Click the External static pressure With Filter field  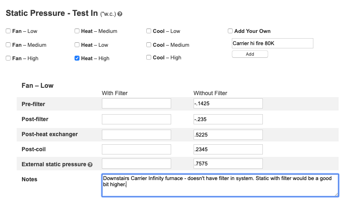pyautogui.click(x=137, y=163)
